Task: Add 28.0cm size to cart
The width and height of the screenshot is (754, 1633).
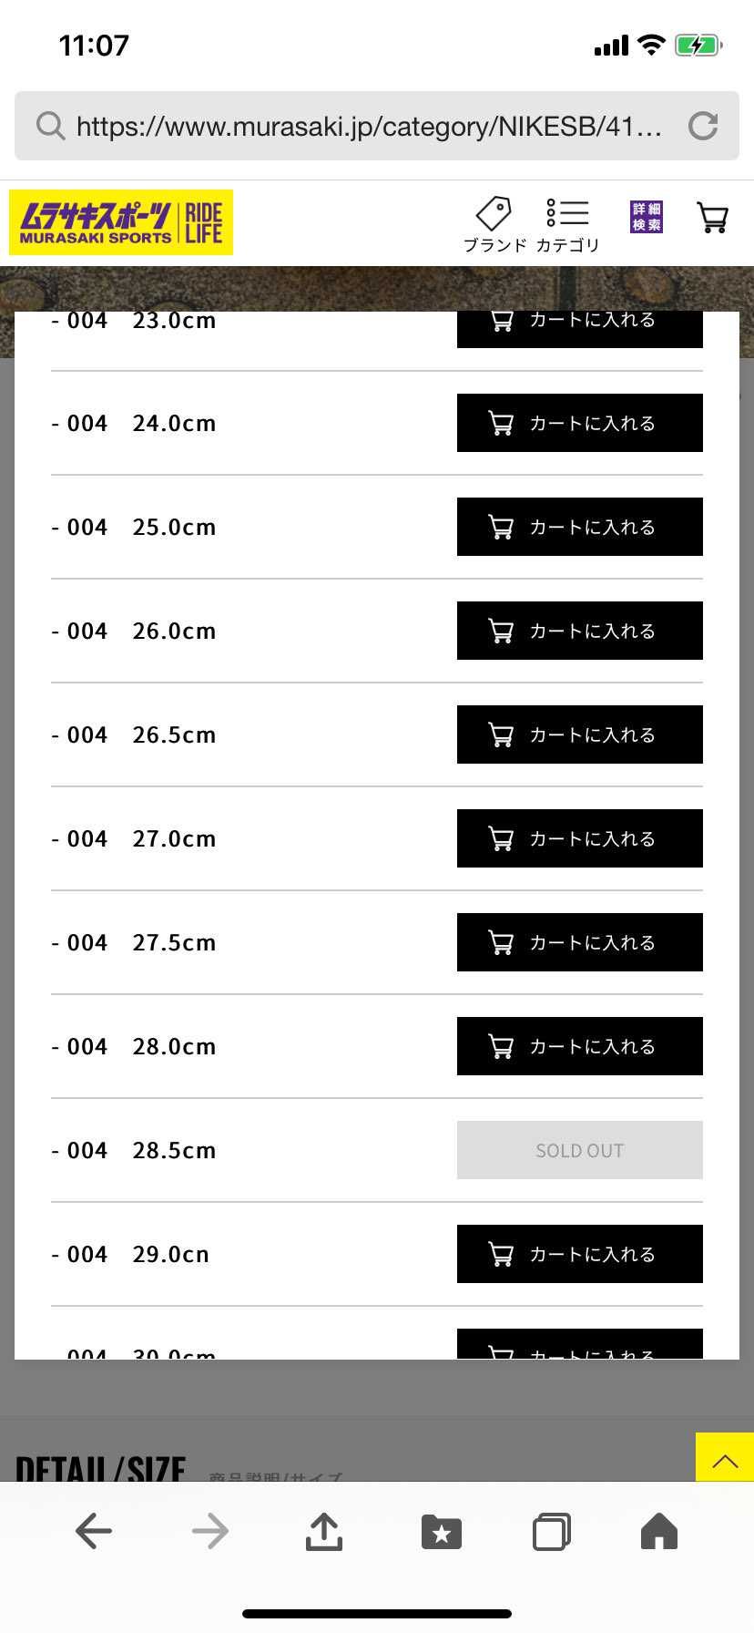Action: pyautogui.click(x=580, y=1046)
